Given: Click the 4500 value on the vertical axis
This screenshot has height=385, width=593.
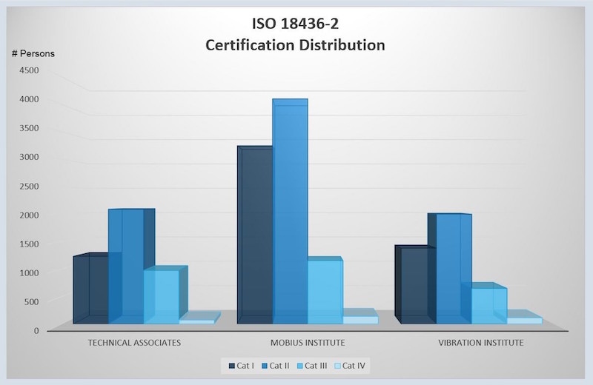Looking at the screenshot, I should pyautogui.click(x=29, y=70).
